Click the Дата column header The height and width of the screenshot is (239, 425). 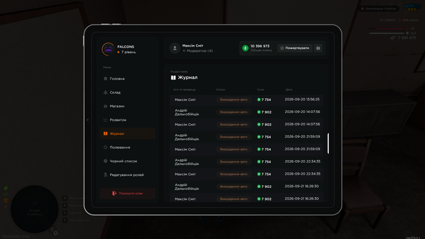[x=289, y=90]
